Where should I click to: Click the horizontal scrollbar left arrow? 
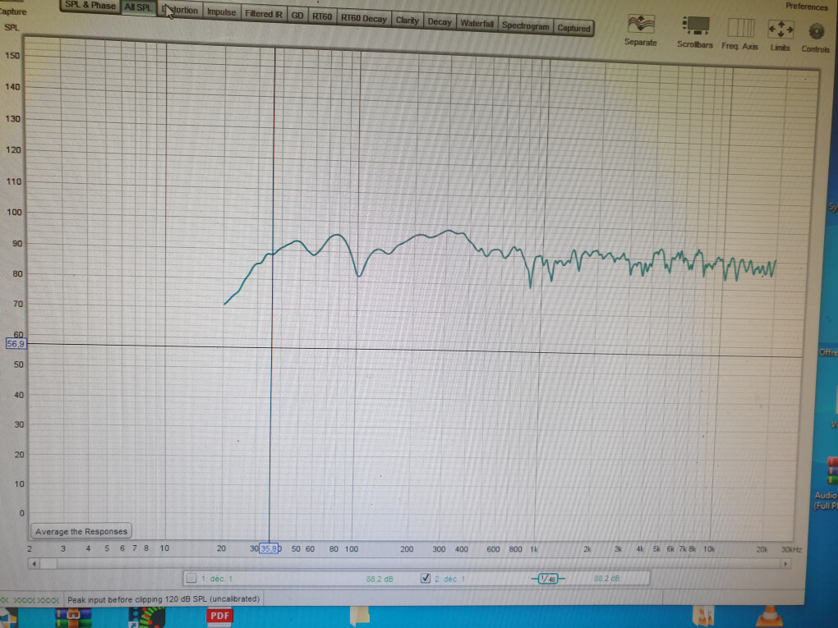(x=35, y=563)
